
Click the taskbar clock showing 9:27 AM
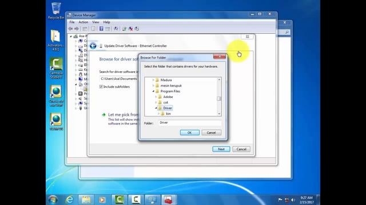306,200
